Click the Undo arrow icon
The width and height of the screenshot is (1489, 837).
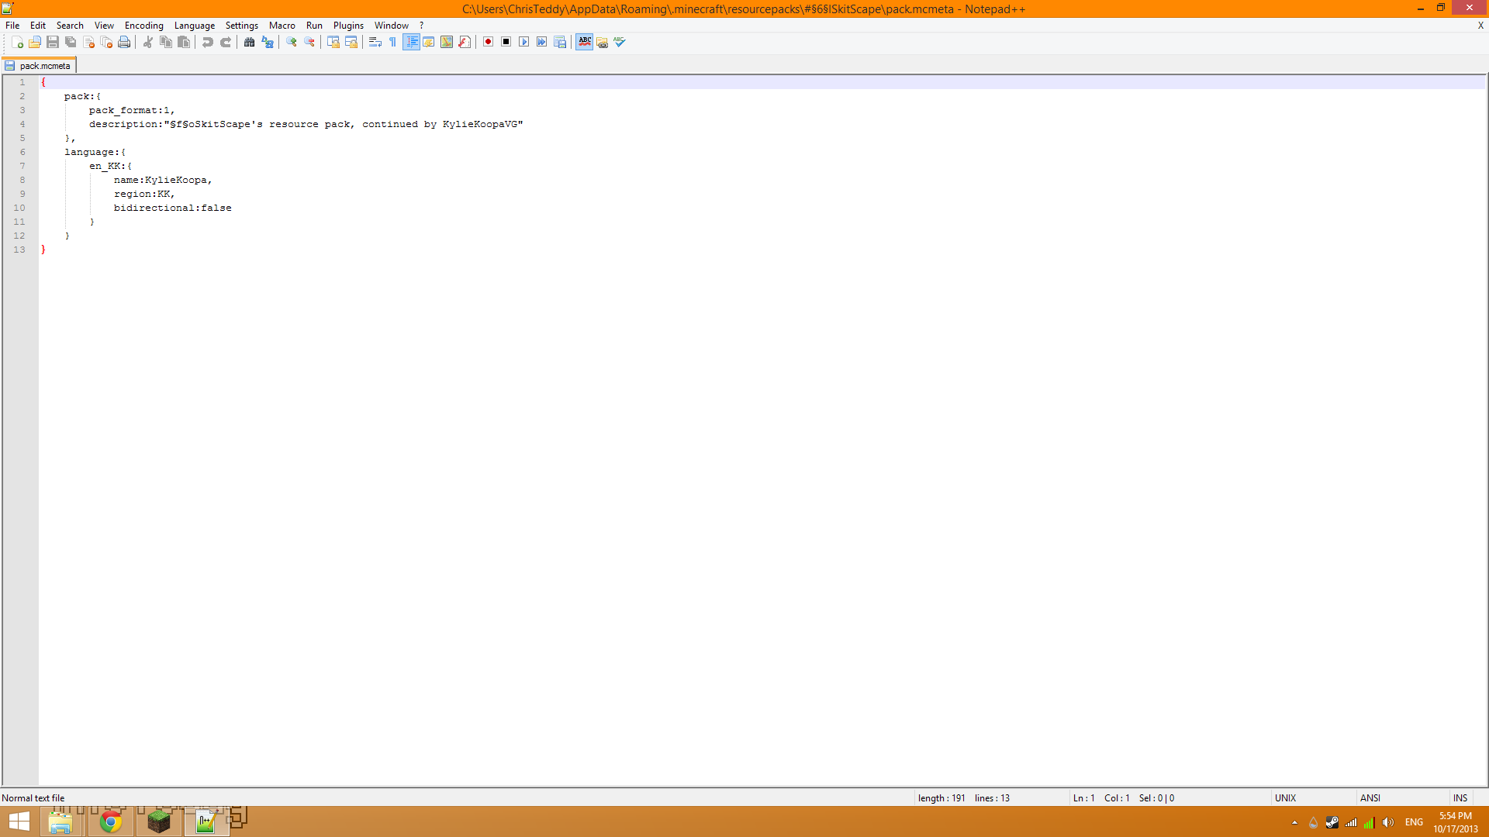click(x=207, y=42)
